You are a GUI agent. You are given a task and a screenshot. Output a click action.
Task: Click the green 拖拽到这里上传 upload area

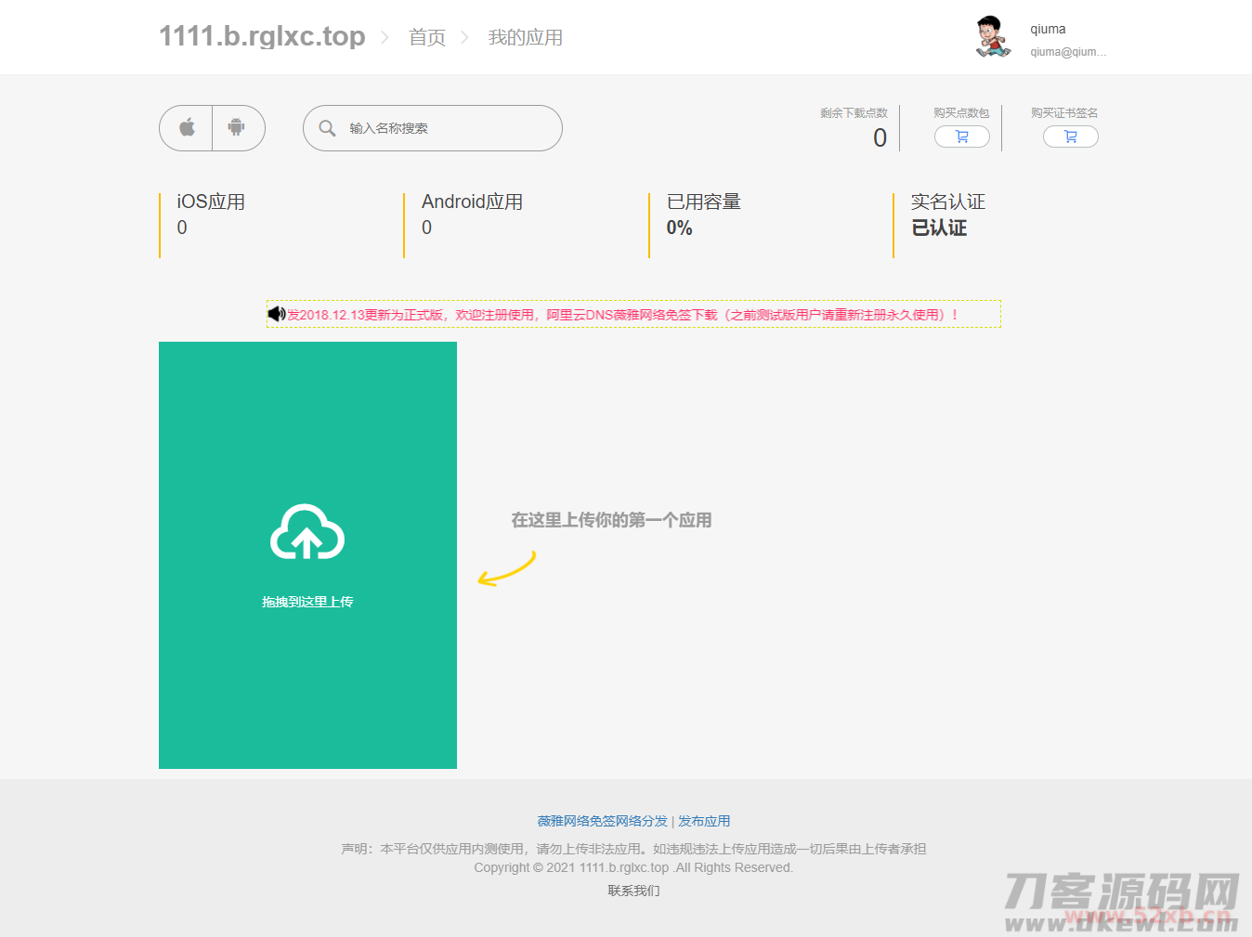307,650
